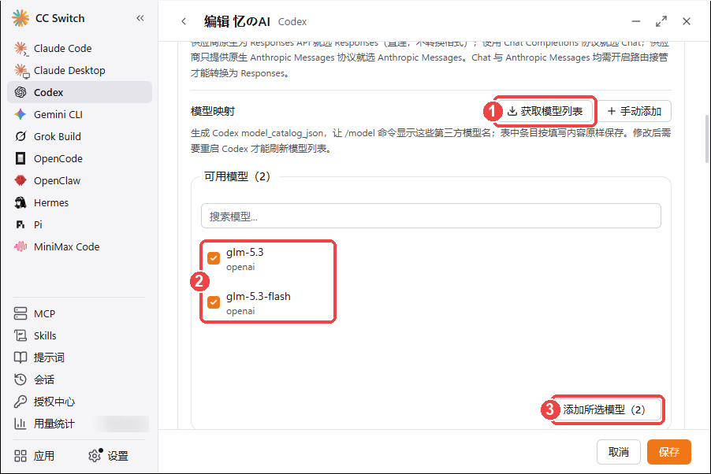Click the orange 保存 button
This screenshot has width=711, height=474.
[669, 452]
